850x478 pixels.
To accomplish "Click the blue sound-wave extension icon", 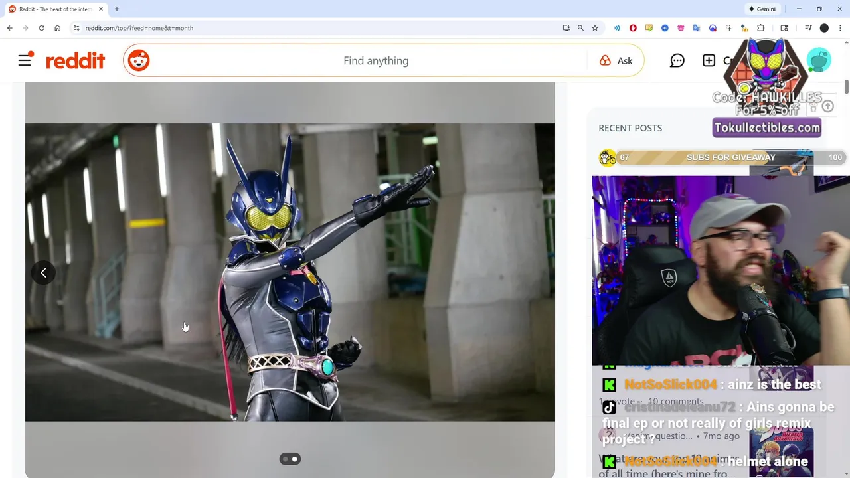I will [617, 28].
